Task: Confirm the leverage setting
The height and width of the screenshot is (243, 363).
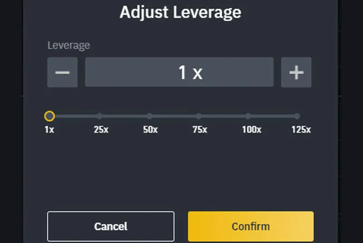Action: pyautogui.click(x=251, y=226)
